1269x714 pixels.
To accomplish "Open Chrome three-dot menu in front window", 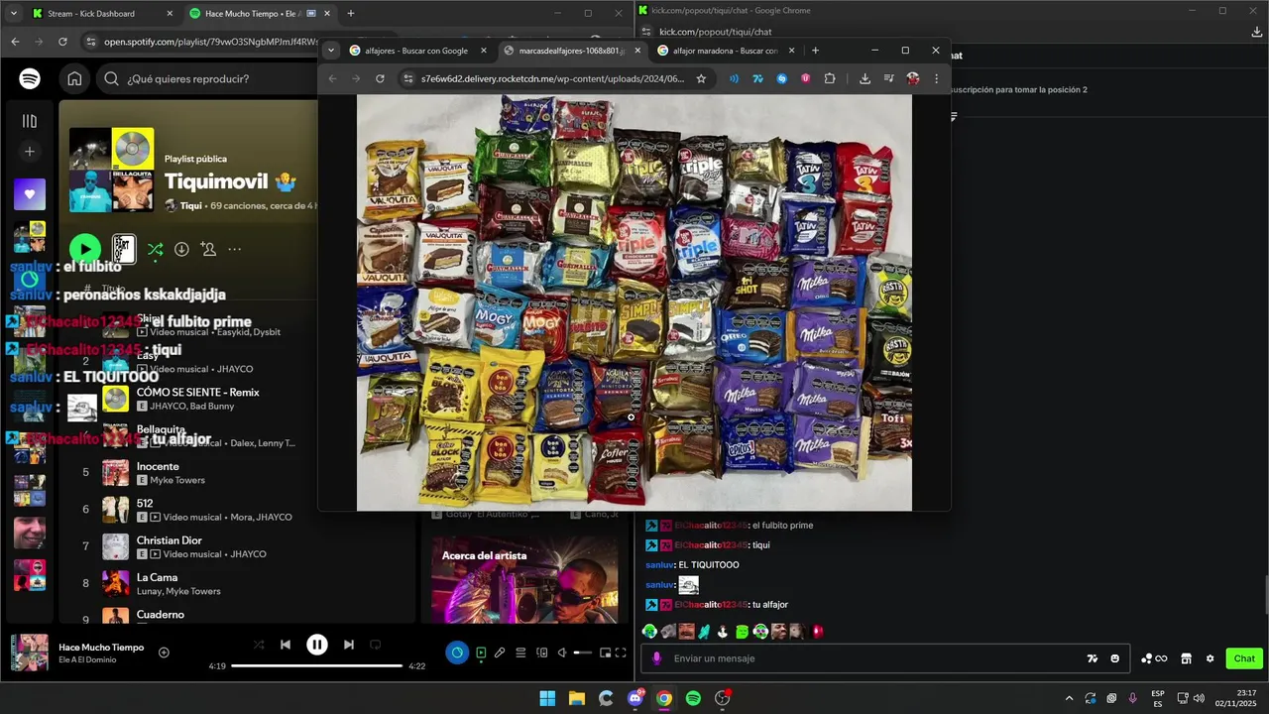I will pos(936,78).
